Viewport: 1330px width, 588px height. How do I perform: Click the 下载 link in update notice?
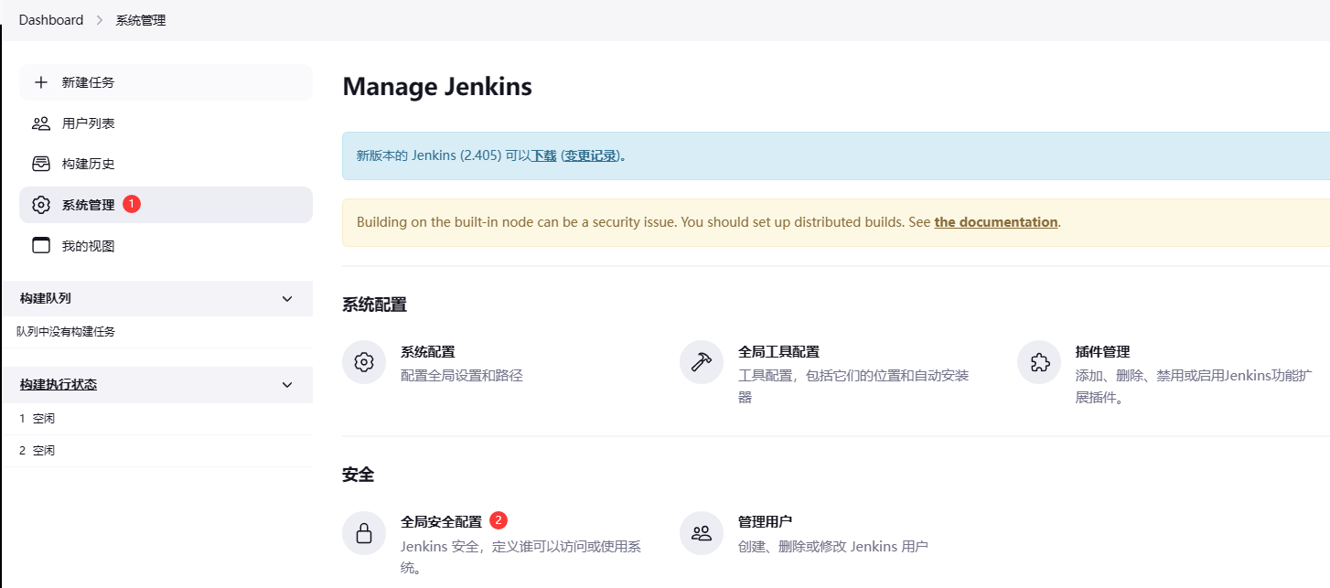tap(544, 155)
